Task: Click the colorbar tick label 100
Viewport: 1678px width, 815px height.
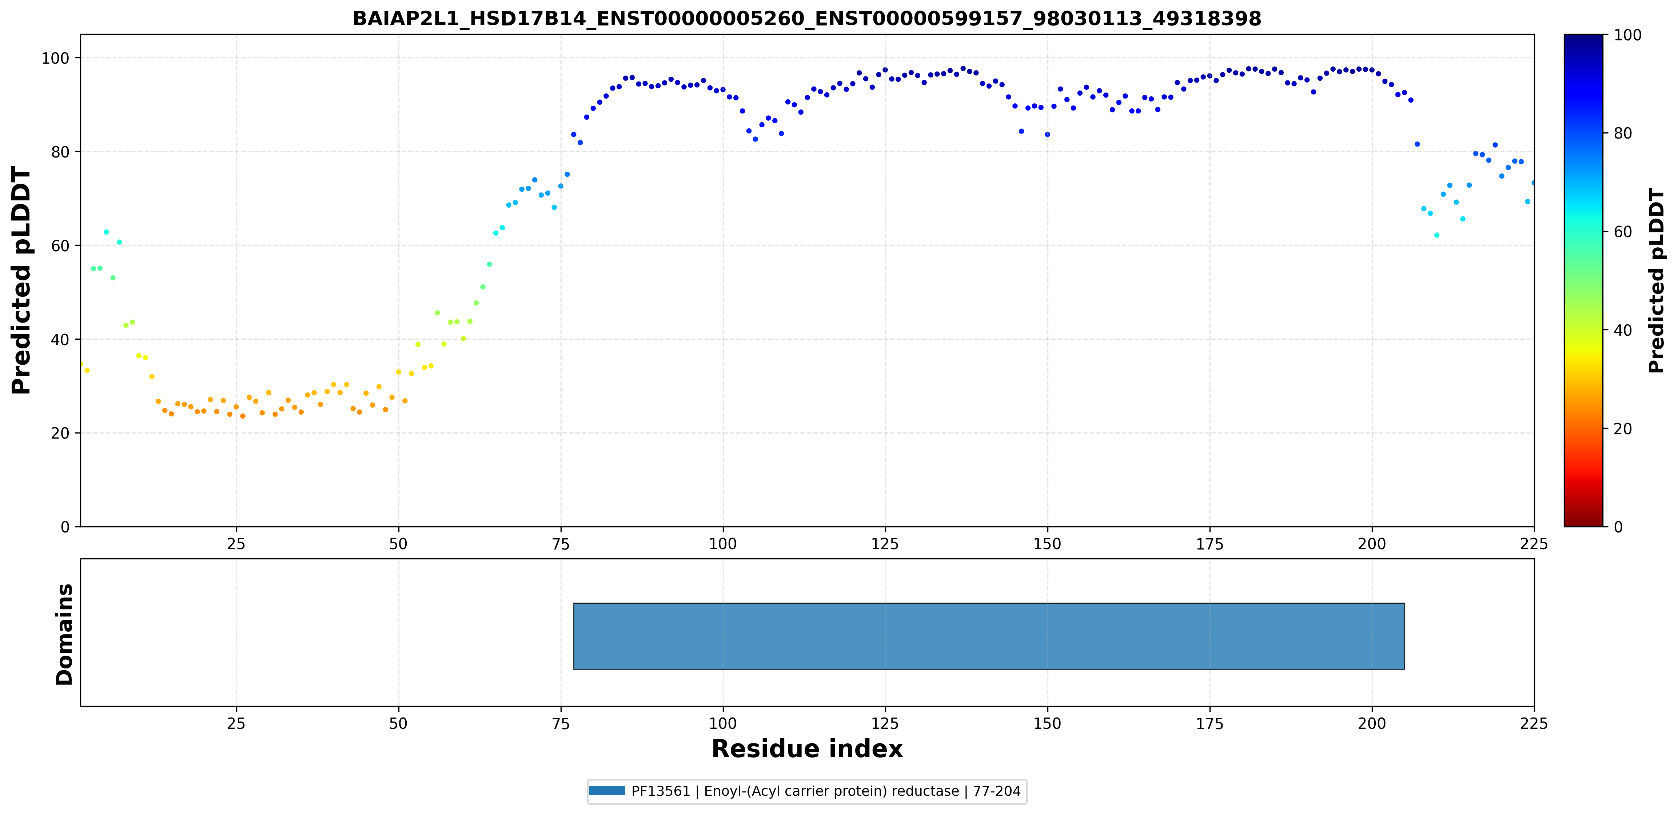Action: coord(1627,35)
